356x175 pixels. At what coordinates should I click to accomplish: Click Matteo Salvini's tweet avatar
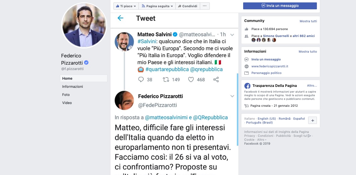pyautogui.click(x=124, y=41)
